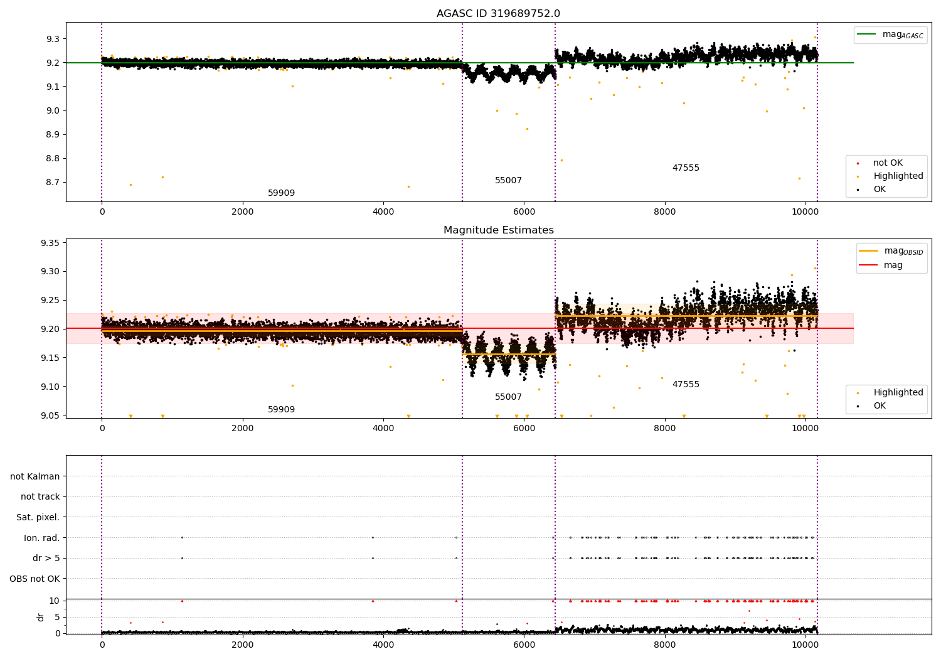Viewport: 941px width, 659px height.
Task: Click the 'not Kalman' row label
Action: tap(35, 477)
